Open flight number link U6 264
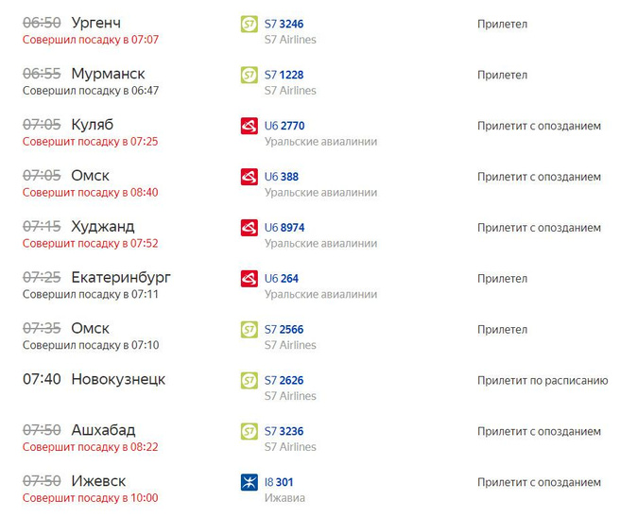The width and height of the screenshot is (620, 518). [282, 279]
